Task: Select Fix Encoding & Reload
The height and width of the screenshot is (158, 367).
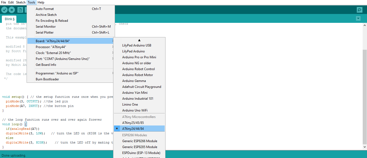Action: point(71,21)
